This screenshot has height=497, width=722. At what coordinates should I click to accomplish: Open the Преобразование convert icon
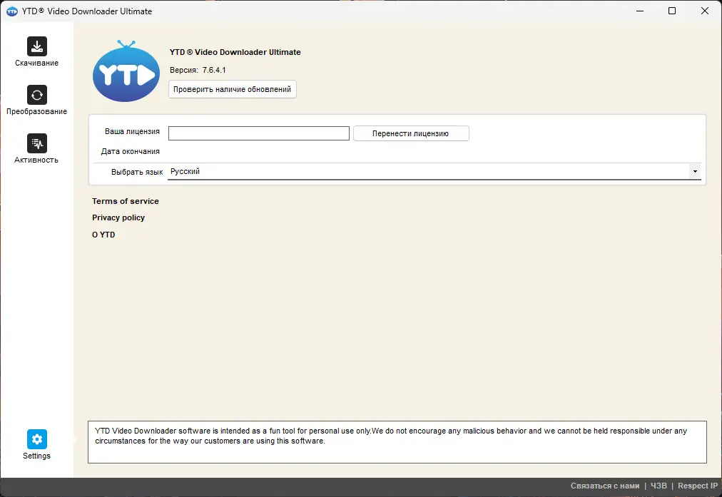[37, 96]
